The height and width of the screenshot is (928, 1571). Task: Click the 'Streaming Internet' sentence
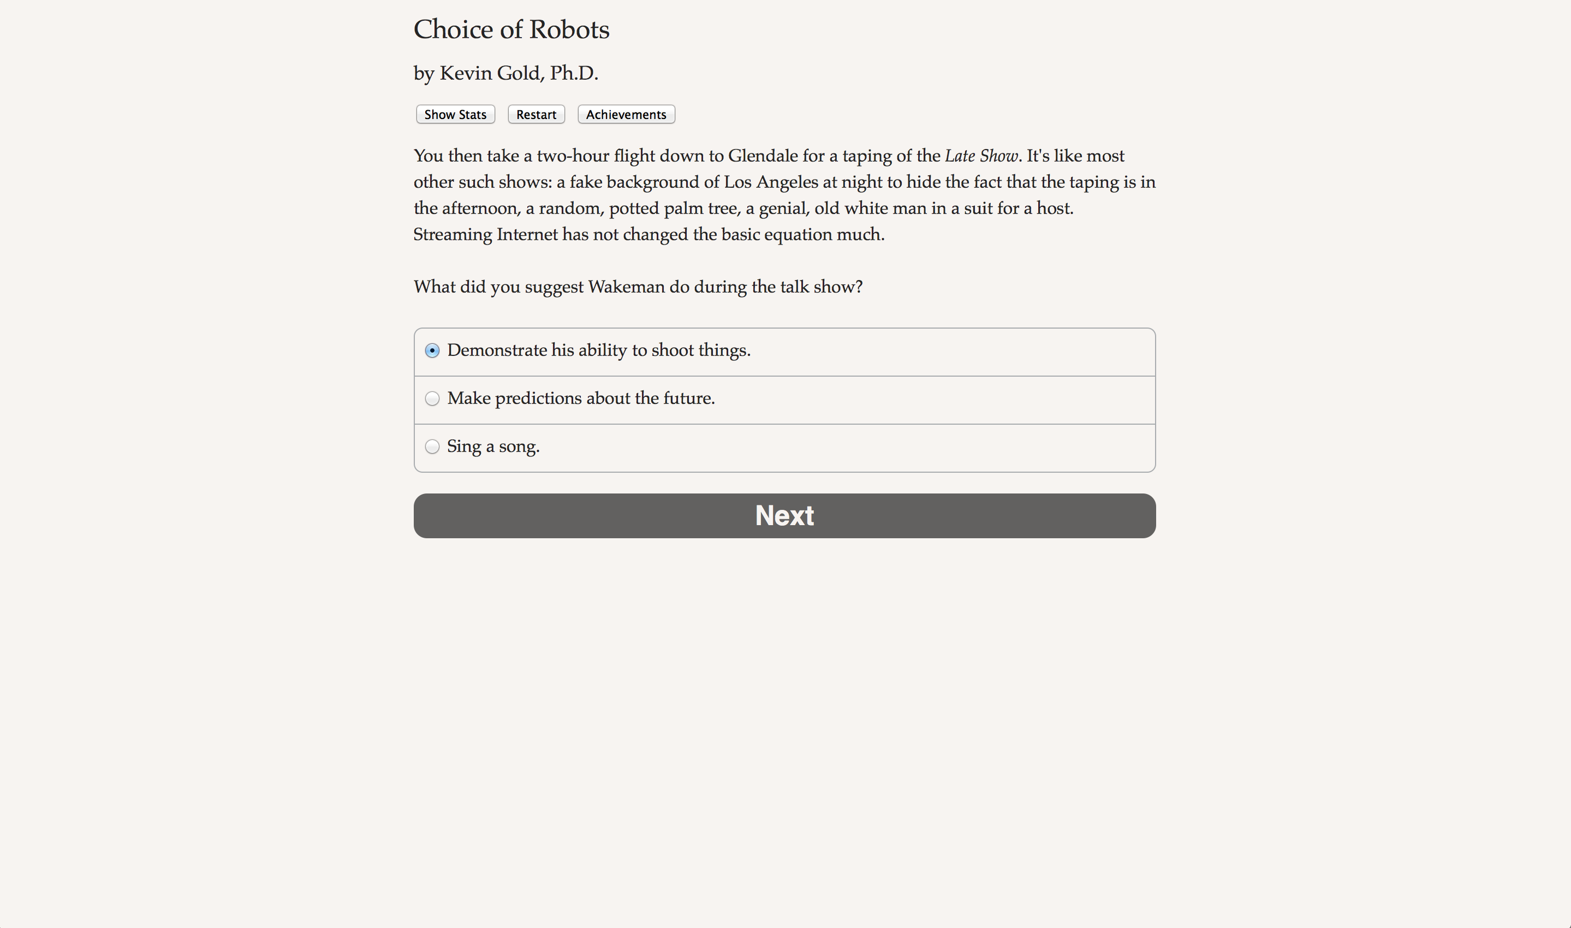click(648, 235)
